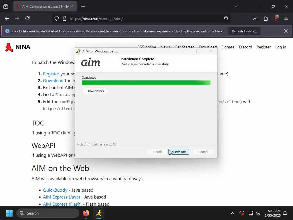293x220 pixels.
Task: Bookmark this page with star icon
Action: [x=226, y=19]
